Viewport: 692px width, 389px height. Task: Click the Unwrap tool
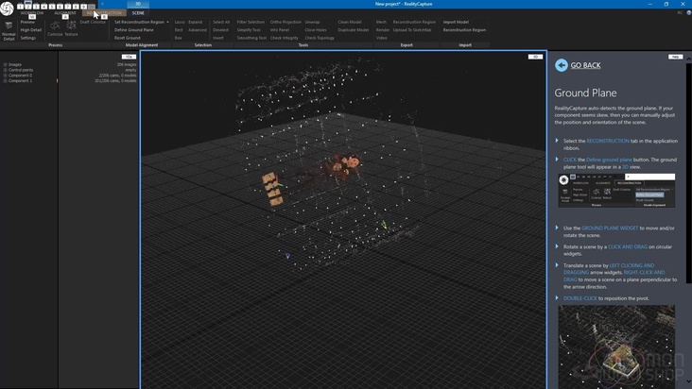[x=312, y=22]
